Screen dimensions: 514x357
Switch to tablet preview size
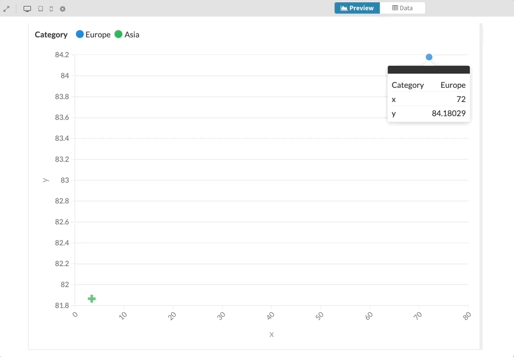pyautogui.click(x=41, y=9)
